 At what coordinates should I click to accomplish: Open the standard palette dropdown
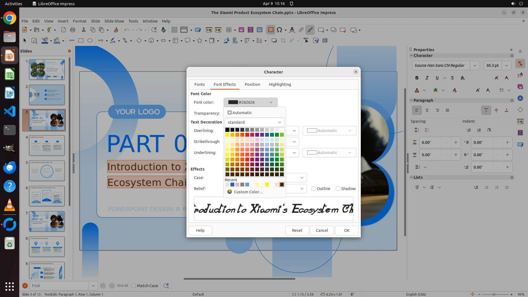click(x=254, y=122)
